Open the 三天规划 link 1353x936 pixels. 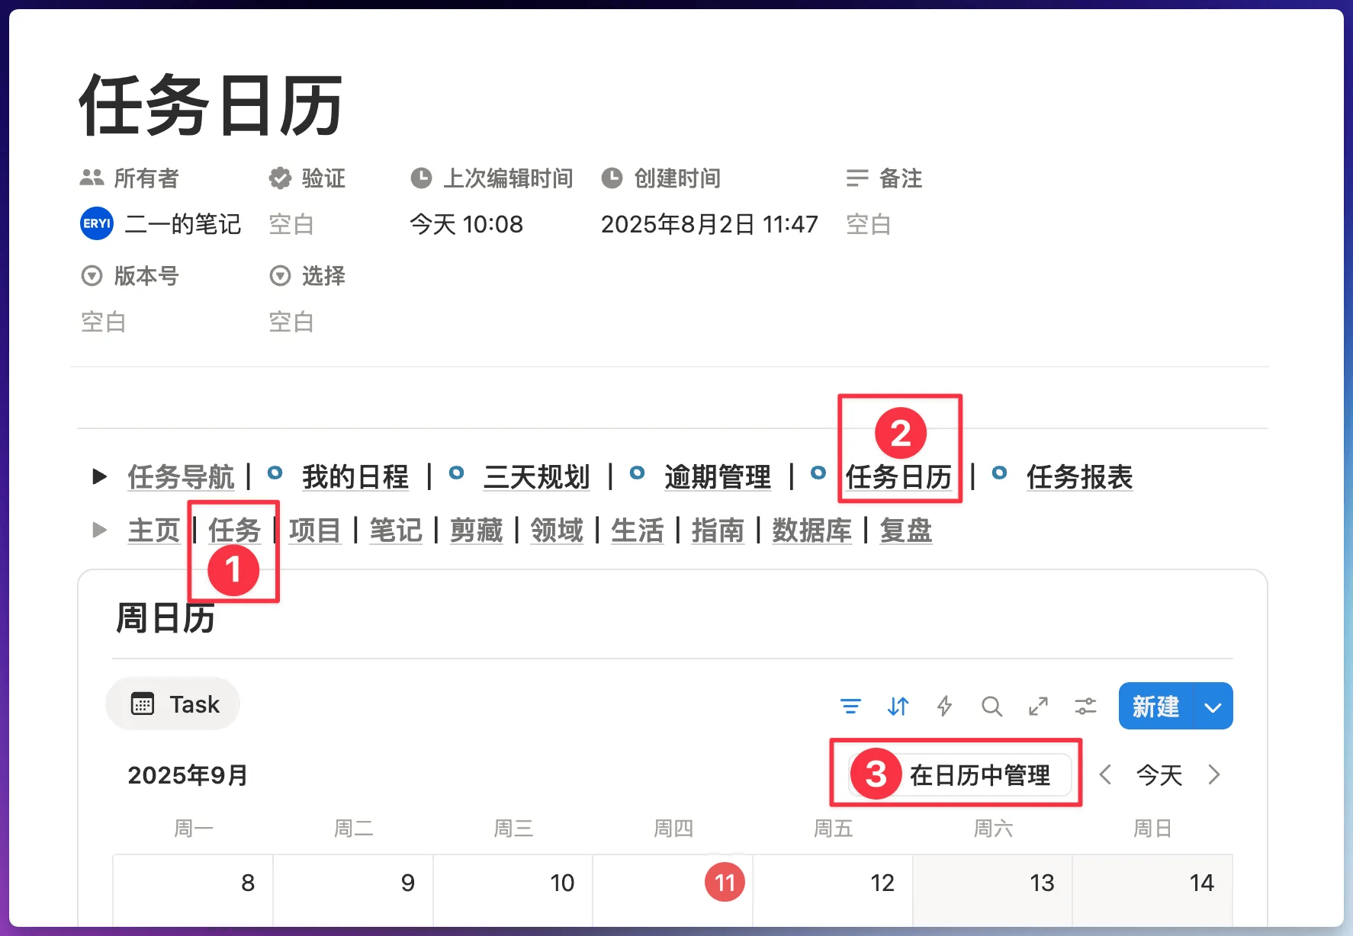pos(537,477)
